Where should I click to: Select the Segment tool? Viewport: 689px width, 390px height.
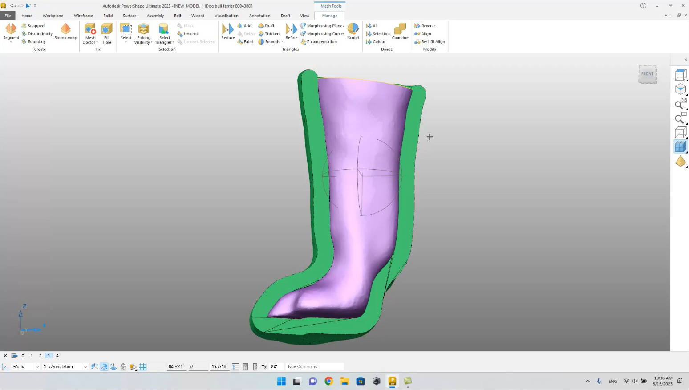[10, 31]
